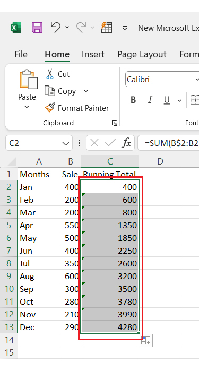Click the Months header cell

[39, 175]
